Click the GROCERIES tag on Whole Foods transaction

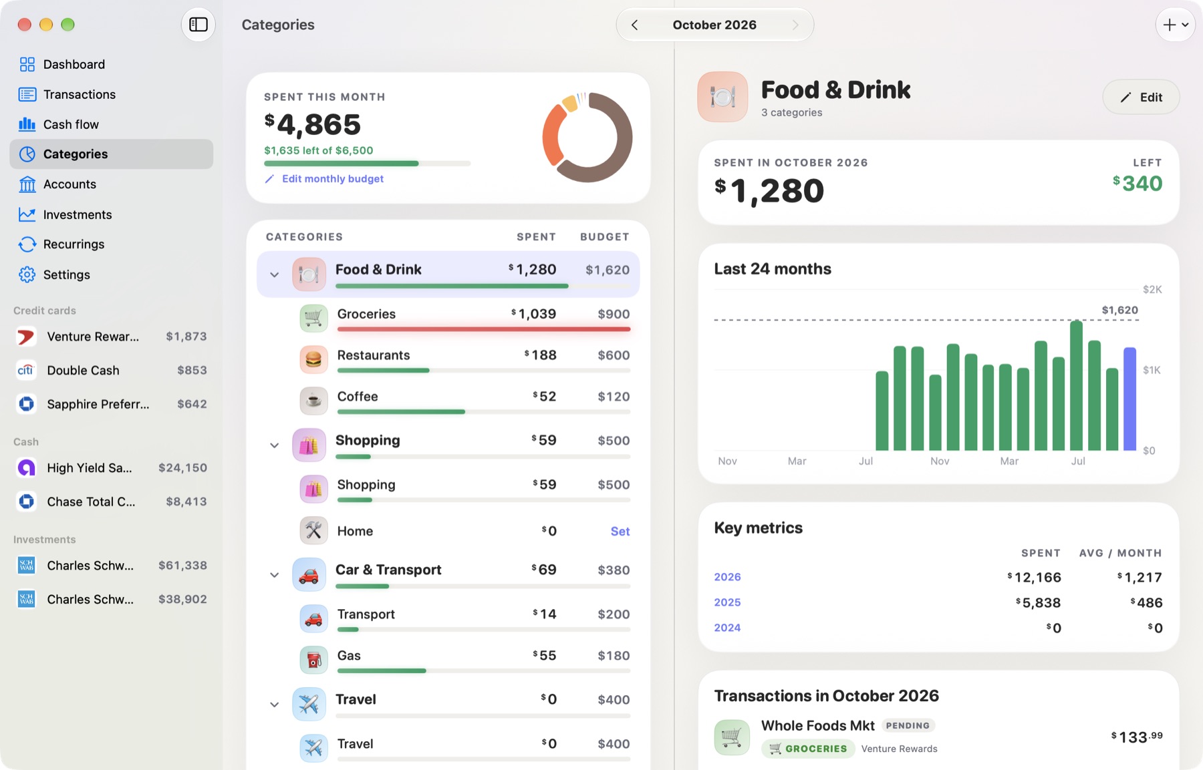pos(808,749)
